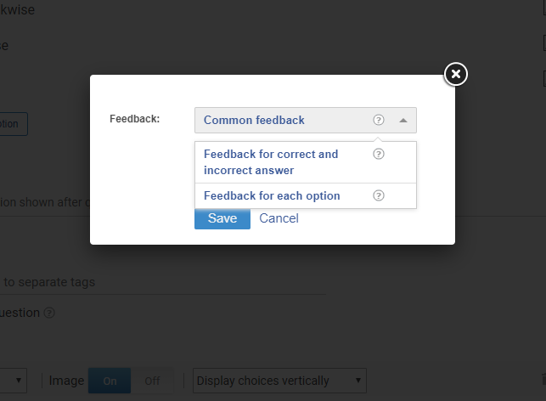Tick the lower checkbox at the right edge
The height and width of the screenshot is (401, 546).
click(x=544, y=79)
